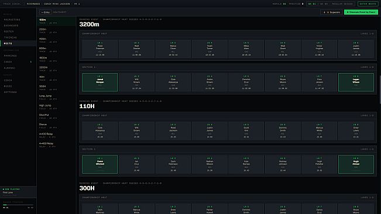
Task: Click the season progress bar in sidebar
Action: pos(18,205)
